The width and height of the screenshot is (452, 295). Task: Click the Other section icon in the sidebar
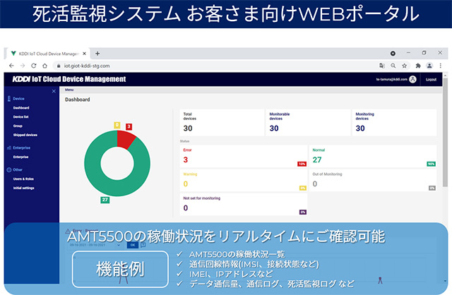pyautogui.click(x=9, y=169)
